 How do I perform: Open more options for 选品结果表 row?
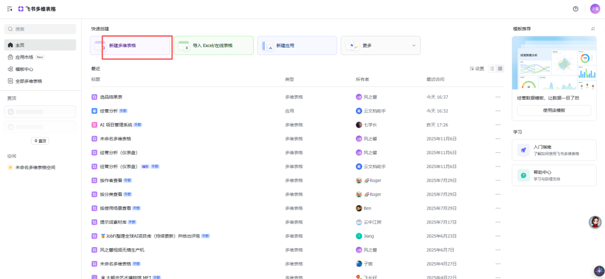(498, 97)
